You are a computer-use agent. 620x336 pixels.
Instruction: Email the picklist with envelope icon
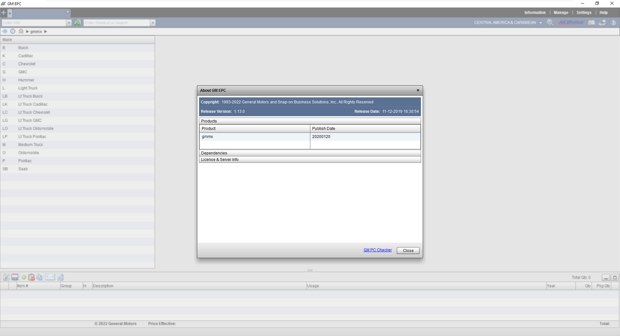point(50,277)
